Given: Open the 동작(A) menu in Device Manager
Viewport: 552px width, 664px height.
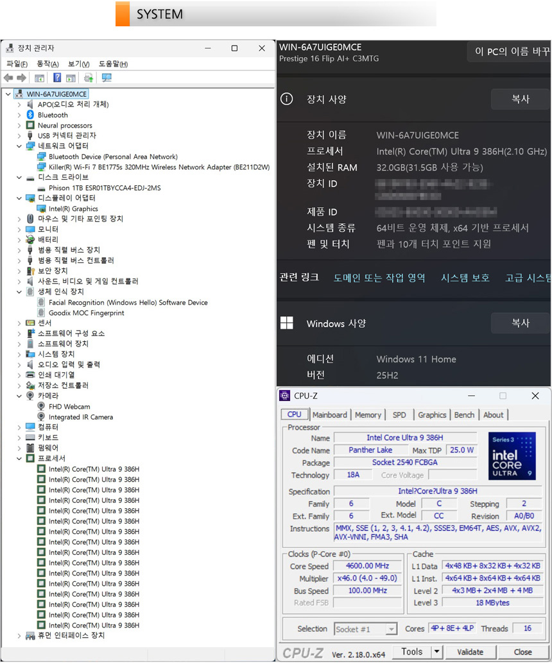Looking at the screenshot, I should click(47, 64).
